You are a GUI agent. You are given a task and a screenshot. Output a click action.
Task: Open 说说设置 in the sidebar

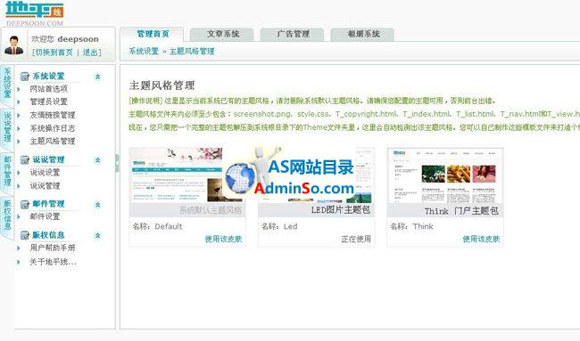pyautogui.click(x=46, y=173)
